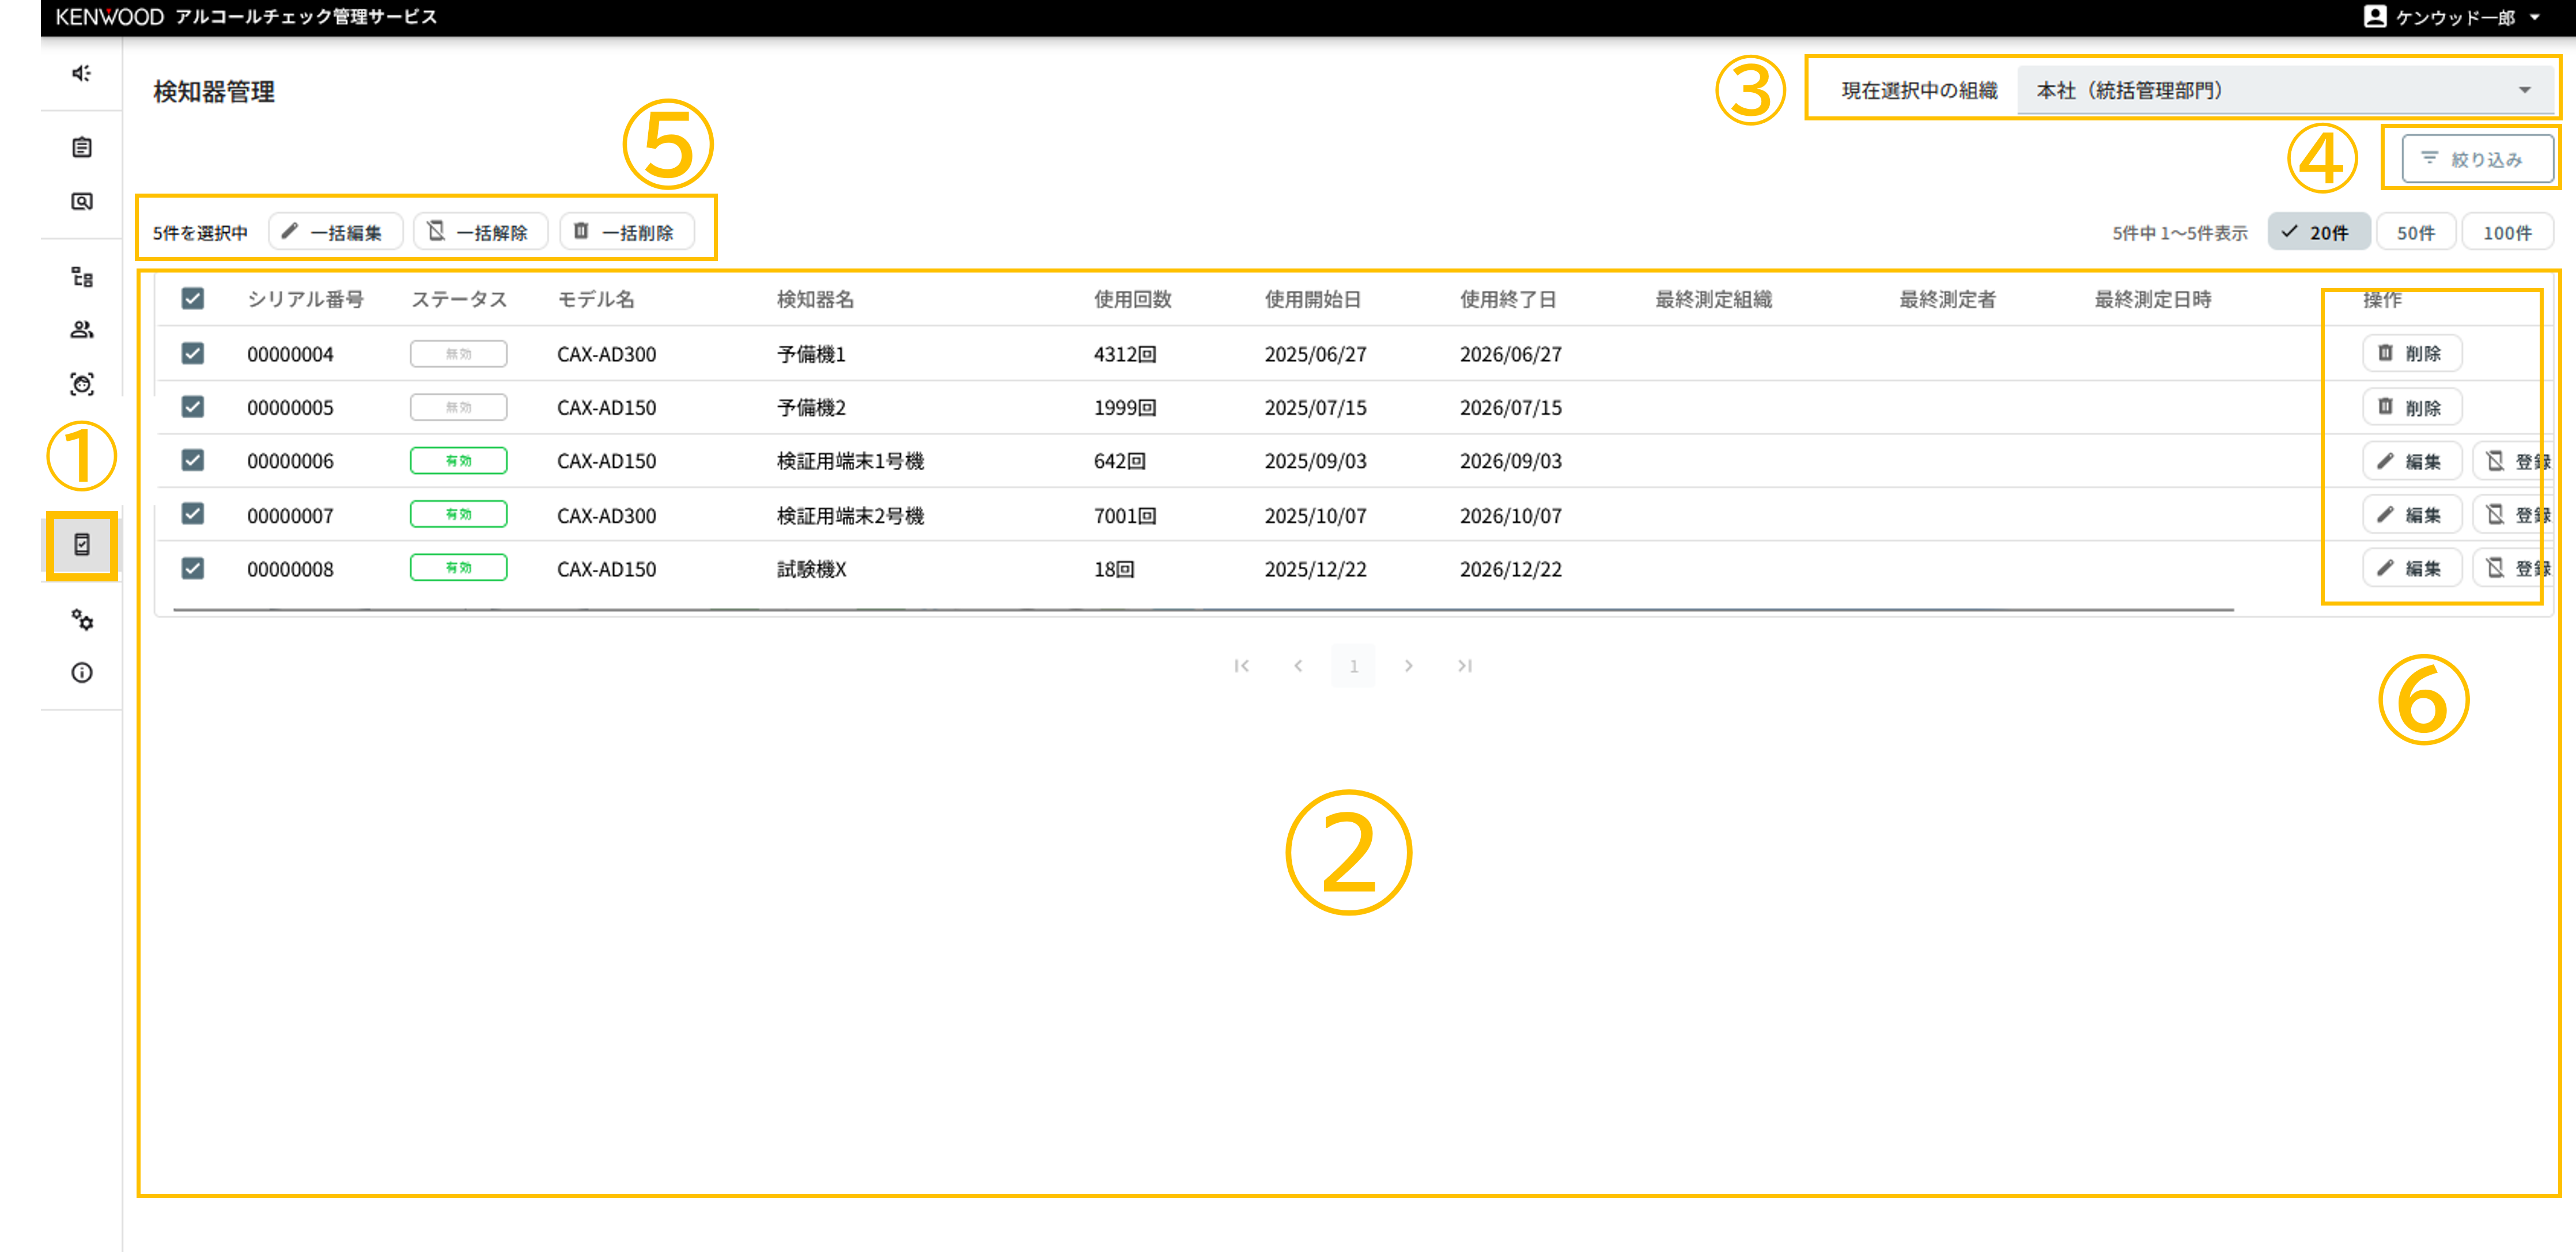Click detector name 検証用端末1号機

tap(850, 461)
